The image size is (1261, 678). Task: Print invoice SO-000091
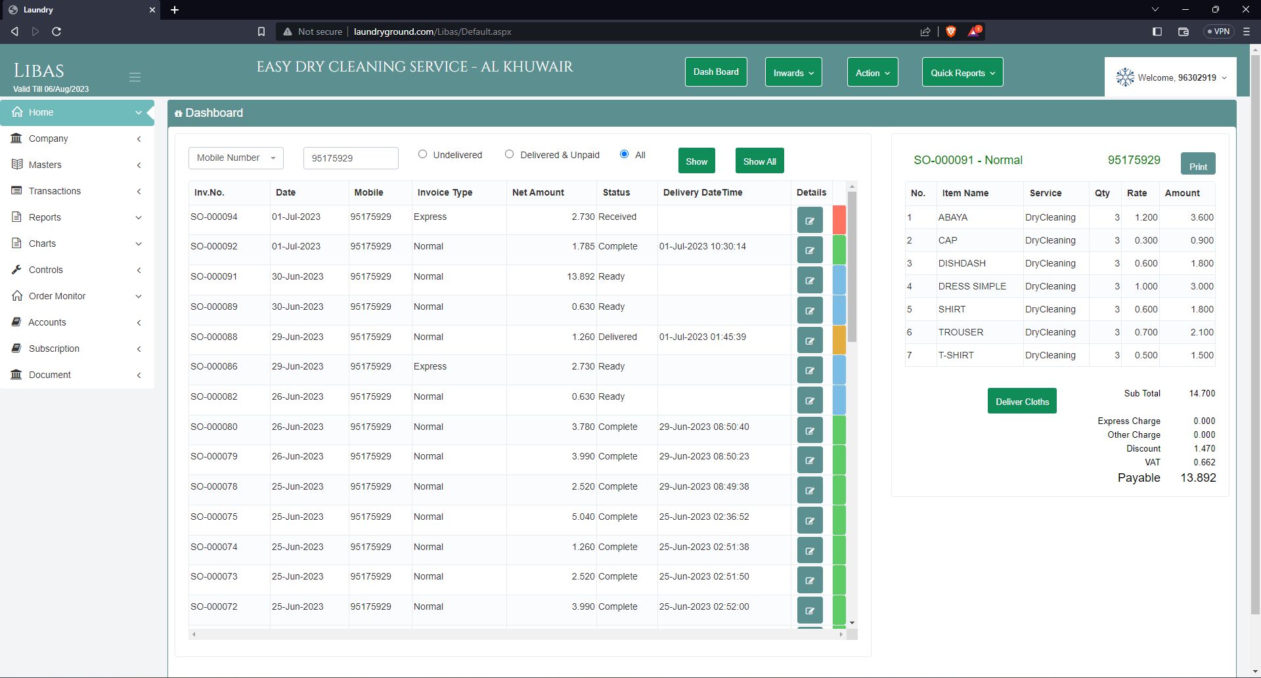coord(1198,164)
